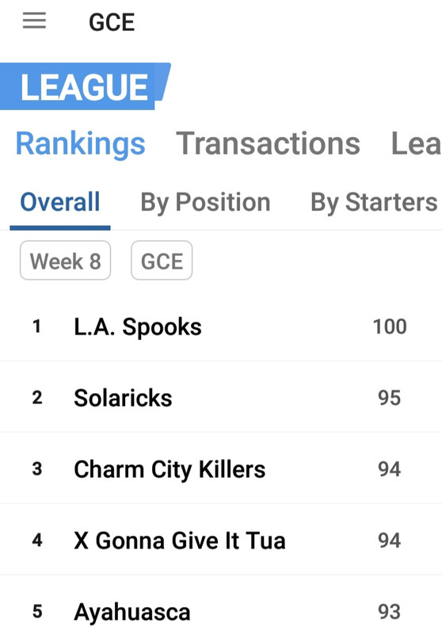442x634 pixels.
Task: Switch to the Rankings tab
Action: (x=81, y=143)
